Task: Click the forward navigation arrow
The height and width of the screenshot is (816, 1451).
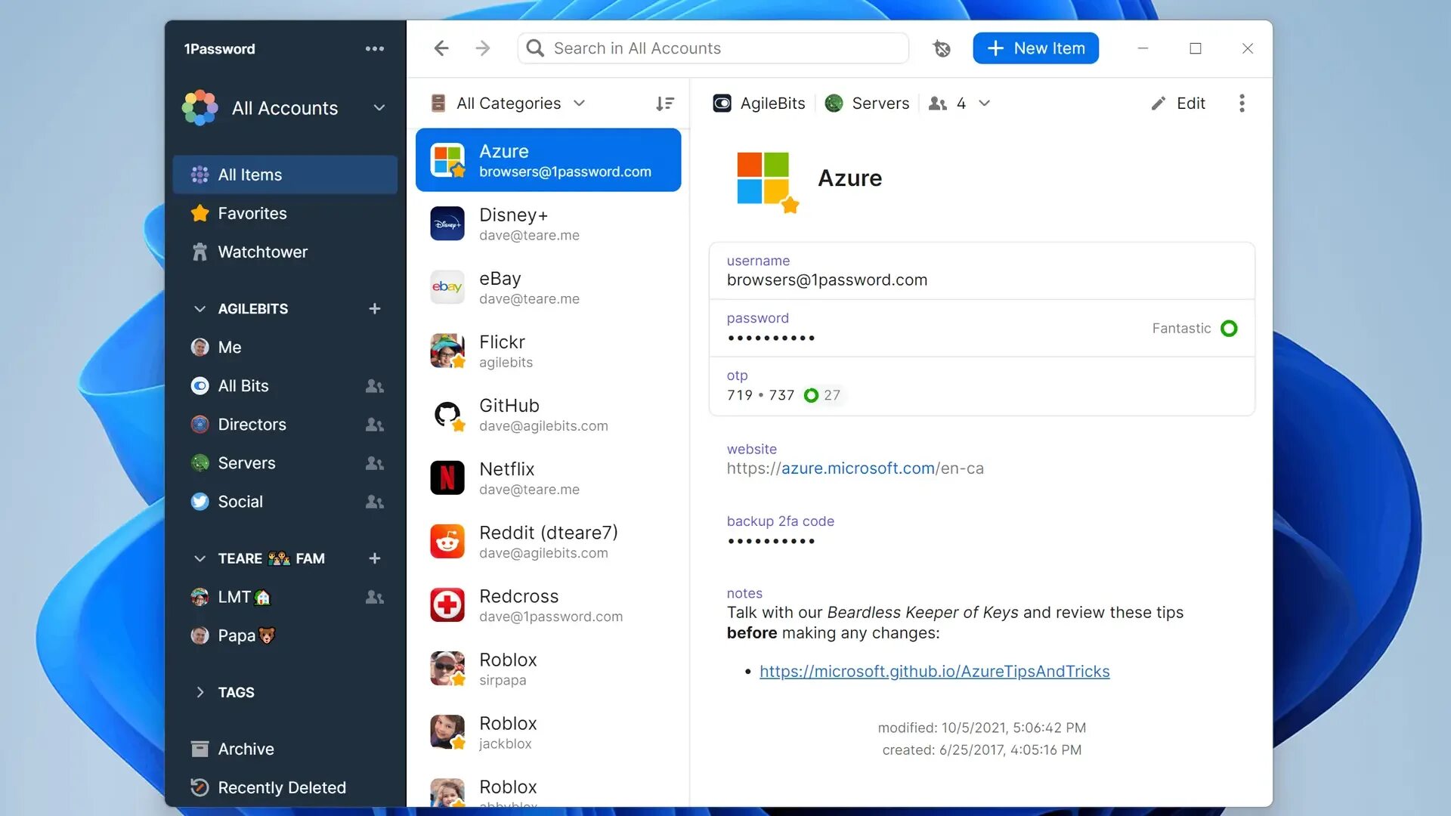Action: tap(483, 48)
